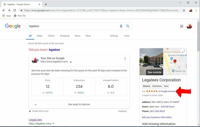Reload the page with the refresh icon
This screenshot has height=127, width=200.
point(15,10)
